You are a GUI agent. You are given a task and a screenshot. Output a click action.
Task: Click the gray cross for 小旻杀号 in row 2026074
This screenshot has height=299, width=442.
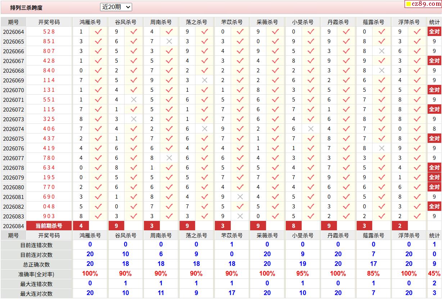[311, 129]
